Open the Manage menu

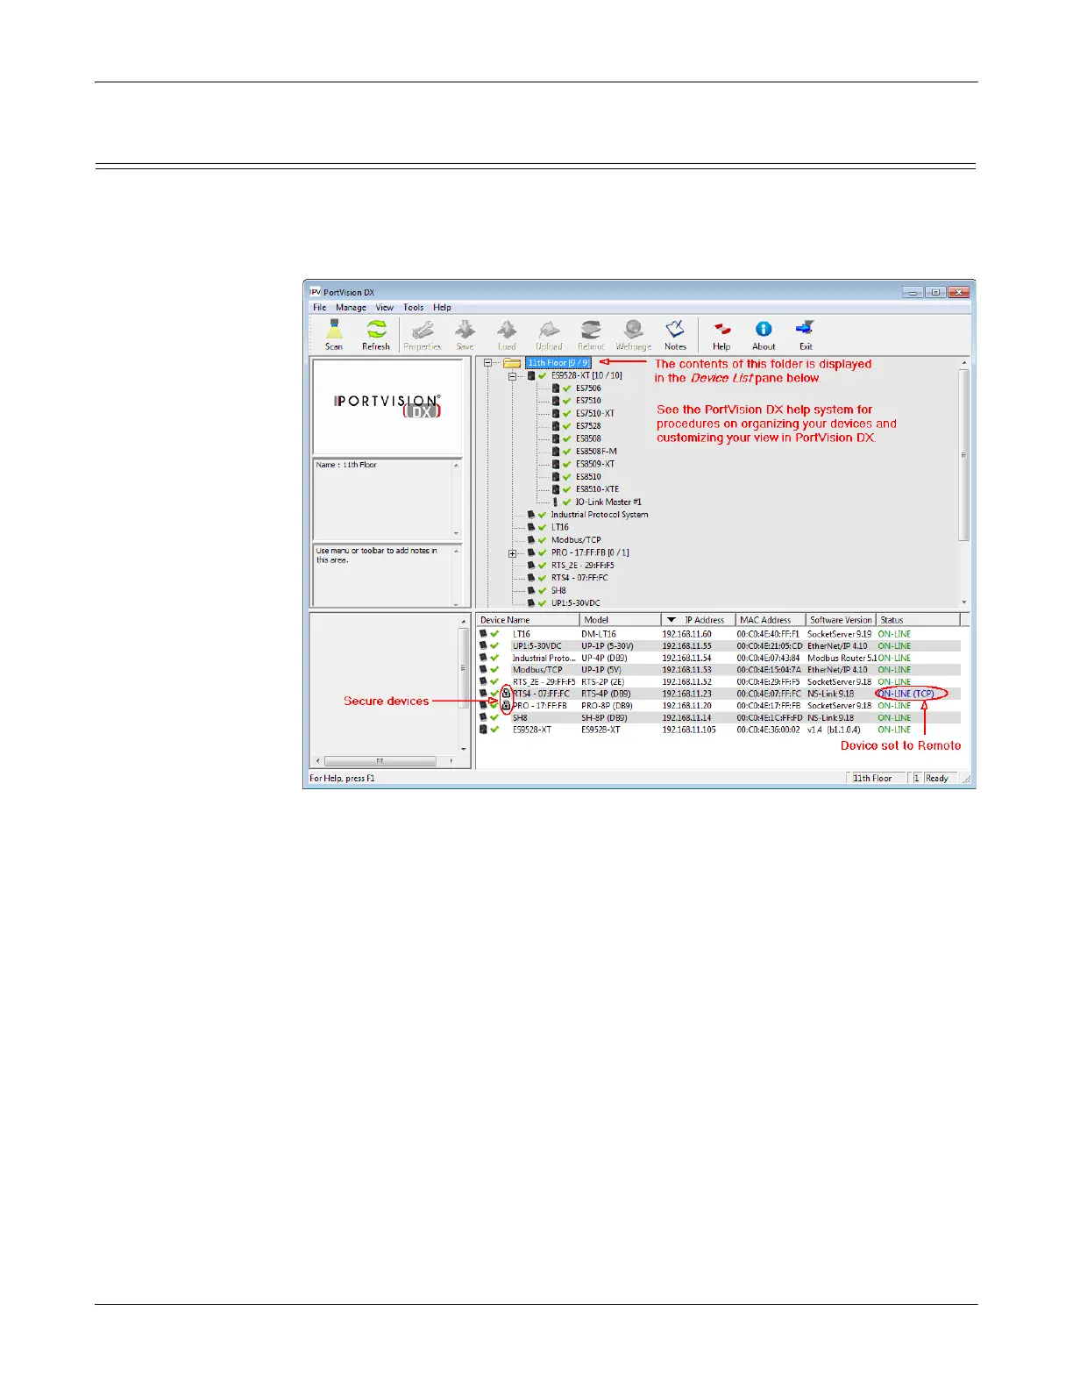pyautogui.click(x=351, y=308)
